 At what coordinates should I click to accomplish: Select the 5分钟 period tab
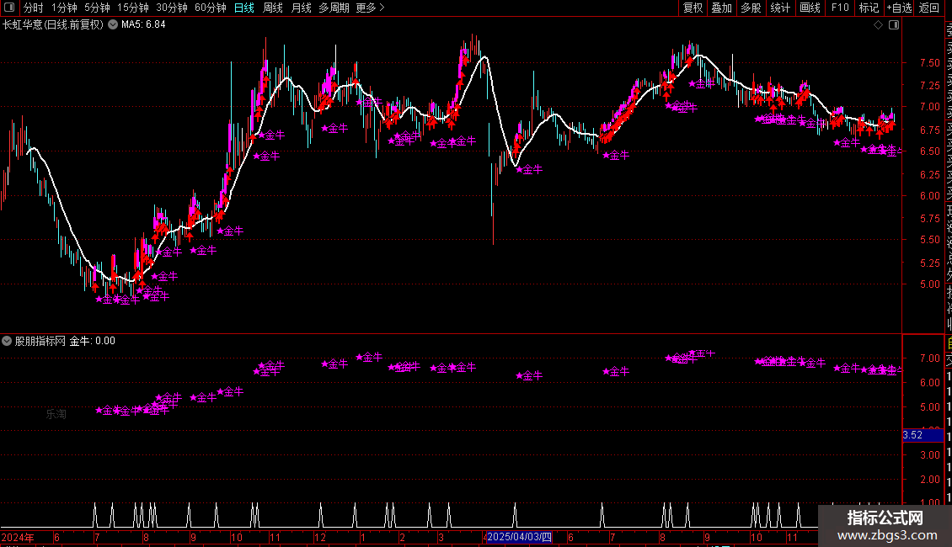click(x=97, y=8)
